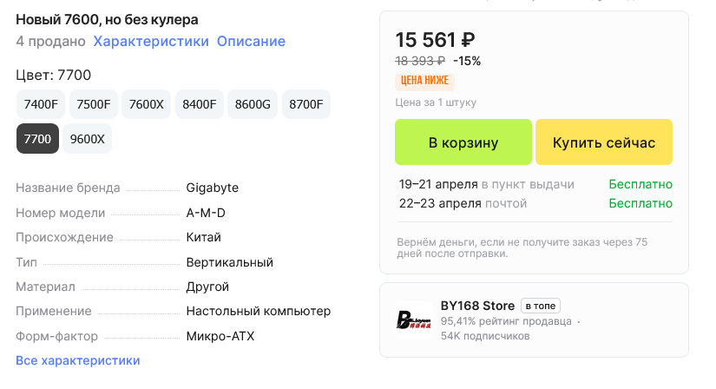The width and height of the screenshot is (716, 389).
Task: Pick the 8700F variant chip
Action: tap(305, 105)
